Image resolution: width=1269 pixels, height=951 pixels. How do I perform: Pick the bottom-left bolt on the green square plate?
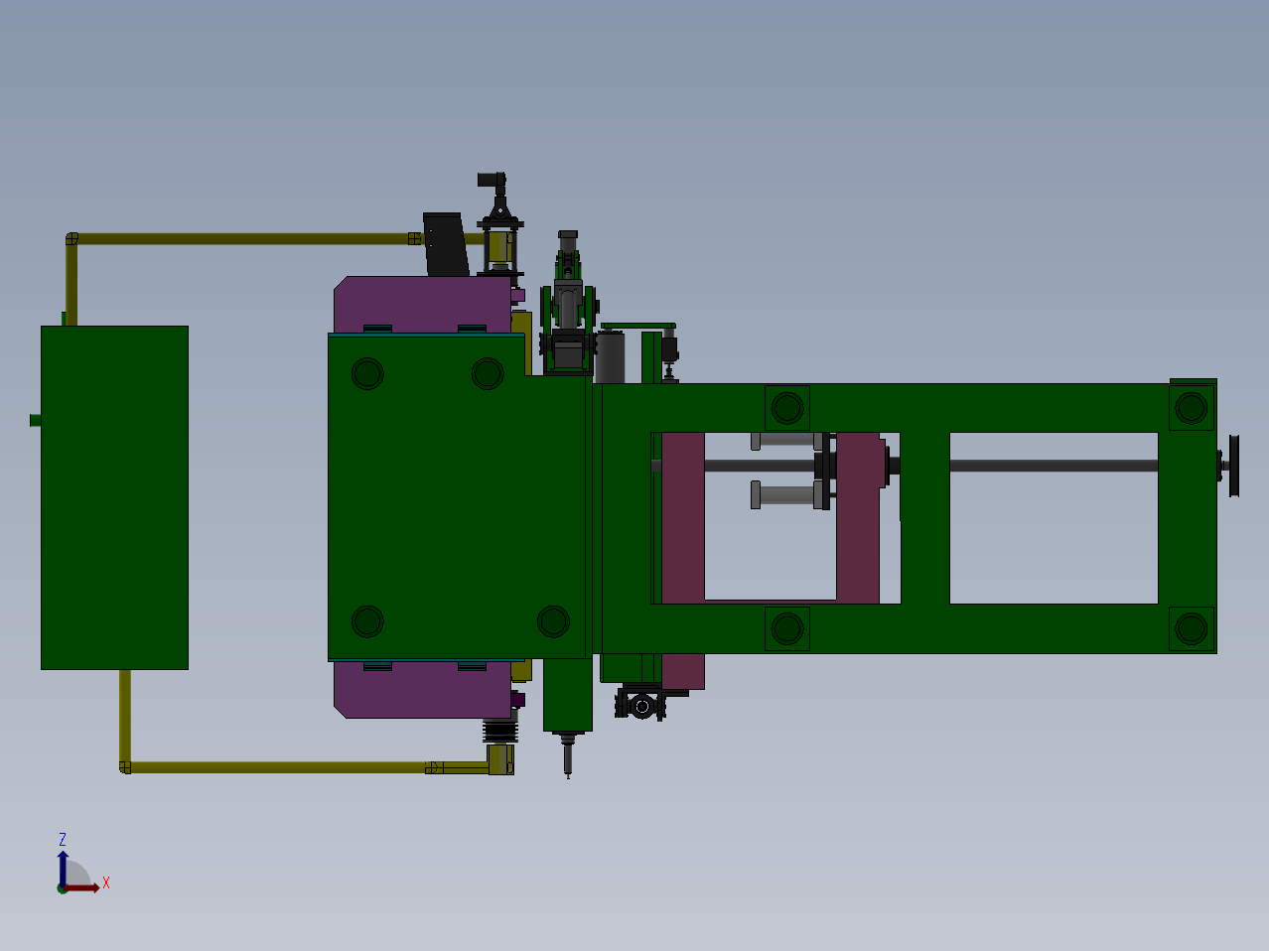click(x=367, y=621)
